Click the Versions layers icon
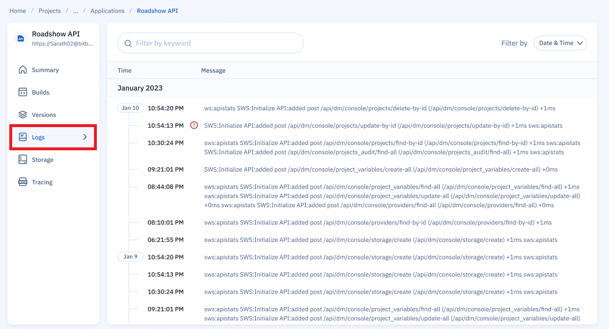The image size is (609, 329). coord(23,114)
